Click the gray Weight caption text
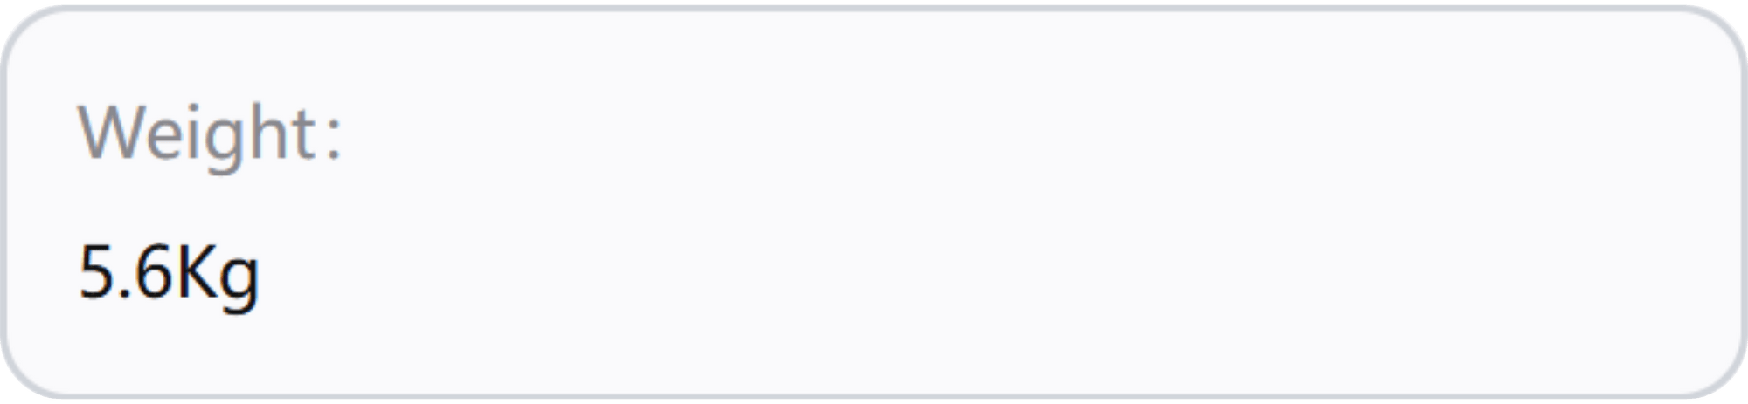Image resolution: width=1748 pixels, height=404 pixels. pyautogui.click(x=211, y=136)
